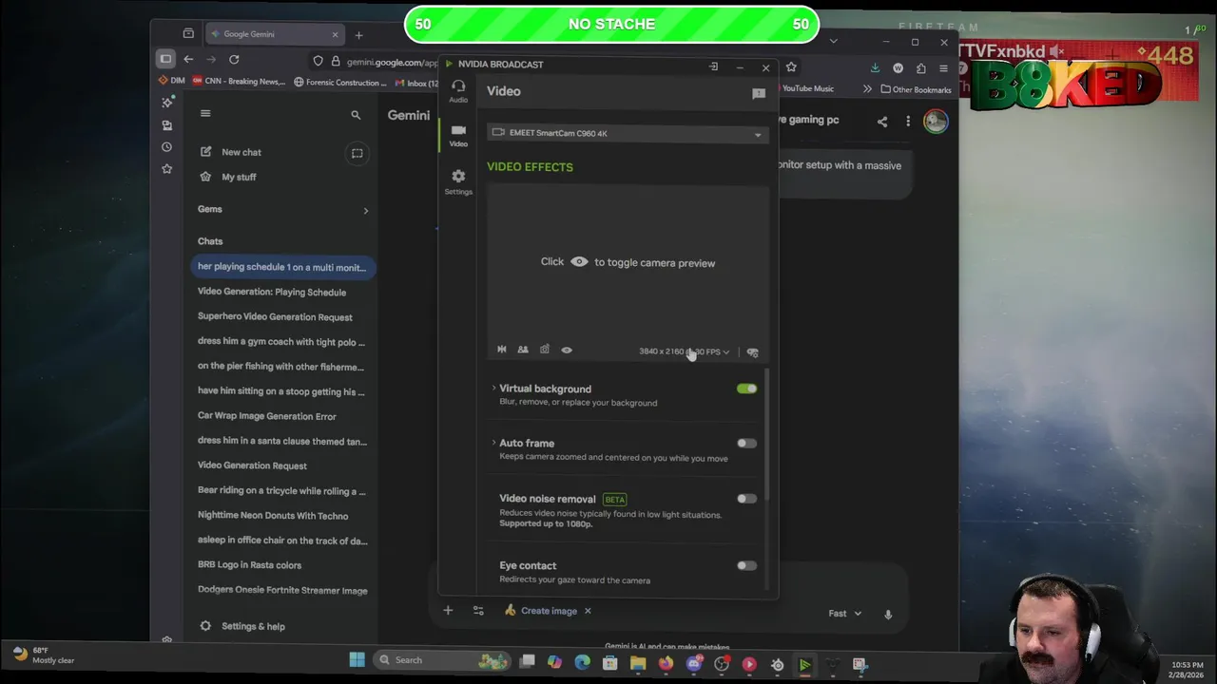Open the EMEET SmartCam C960 4K camera dropdown

pos(628,133)
